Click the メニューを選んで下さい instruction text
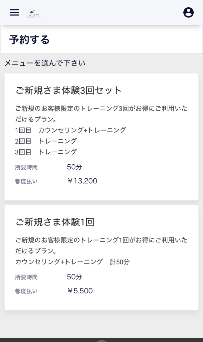The width and height of the screenshot is (203, 342). pyautogui.click(x=45, y=63)
